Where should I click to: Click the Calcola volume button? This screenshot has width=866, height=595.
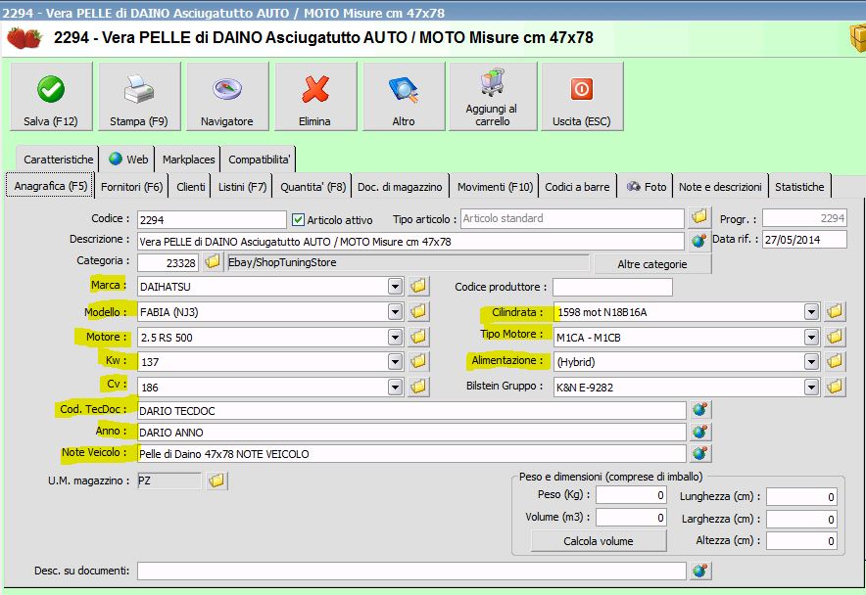(x=599, y=541)
